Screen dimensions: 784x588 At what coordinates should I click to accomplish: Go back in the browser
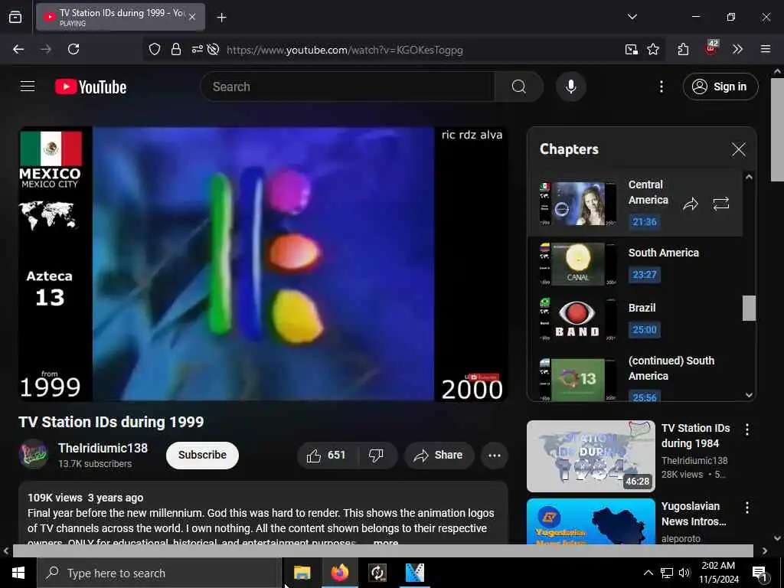tap(18, 49)
